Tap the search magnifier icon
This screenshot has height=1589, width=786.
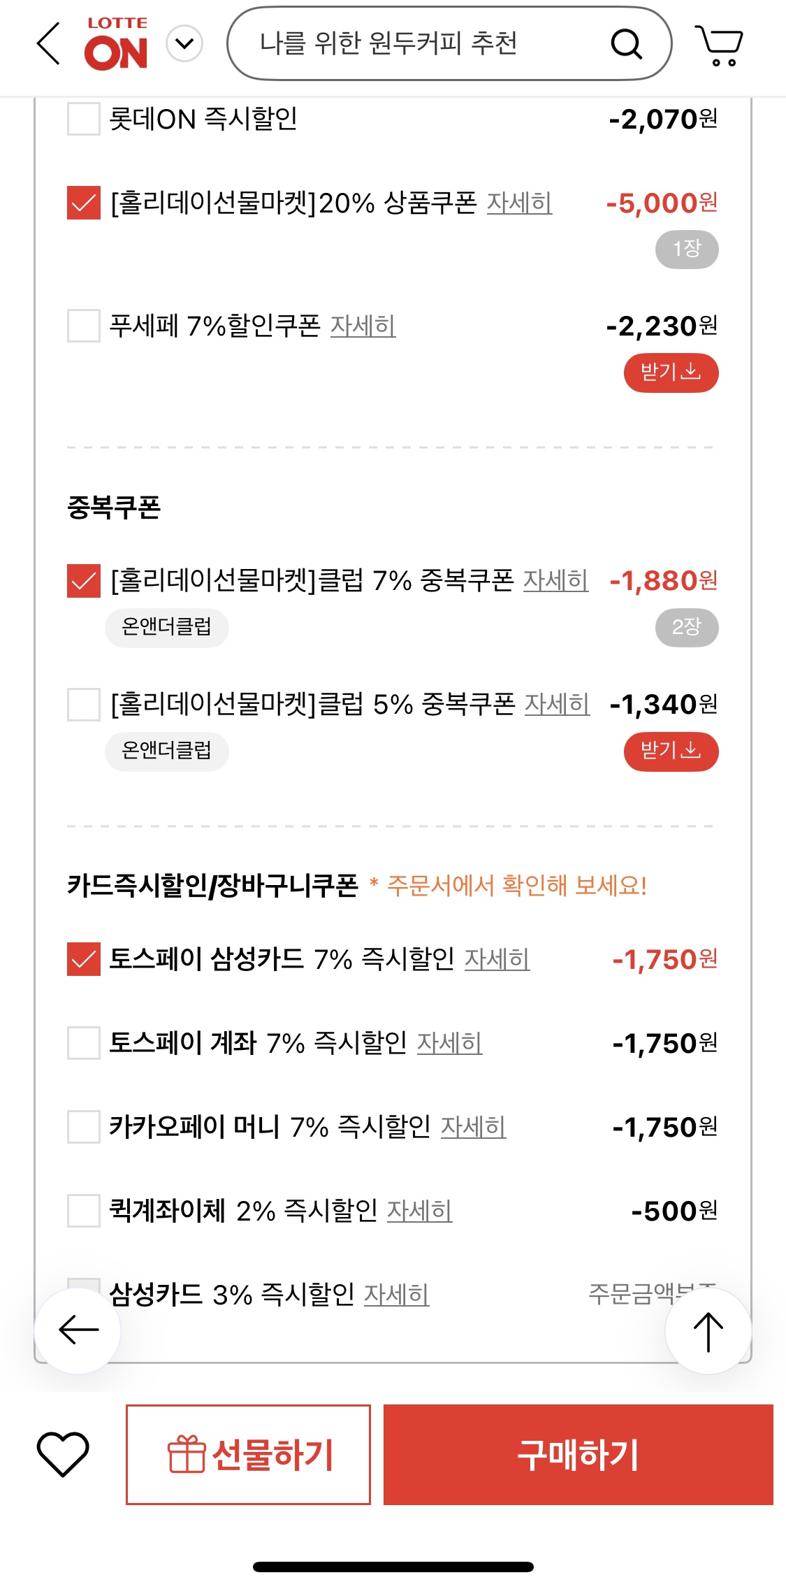click(626, 44)
